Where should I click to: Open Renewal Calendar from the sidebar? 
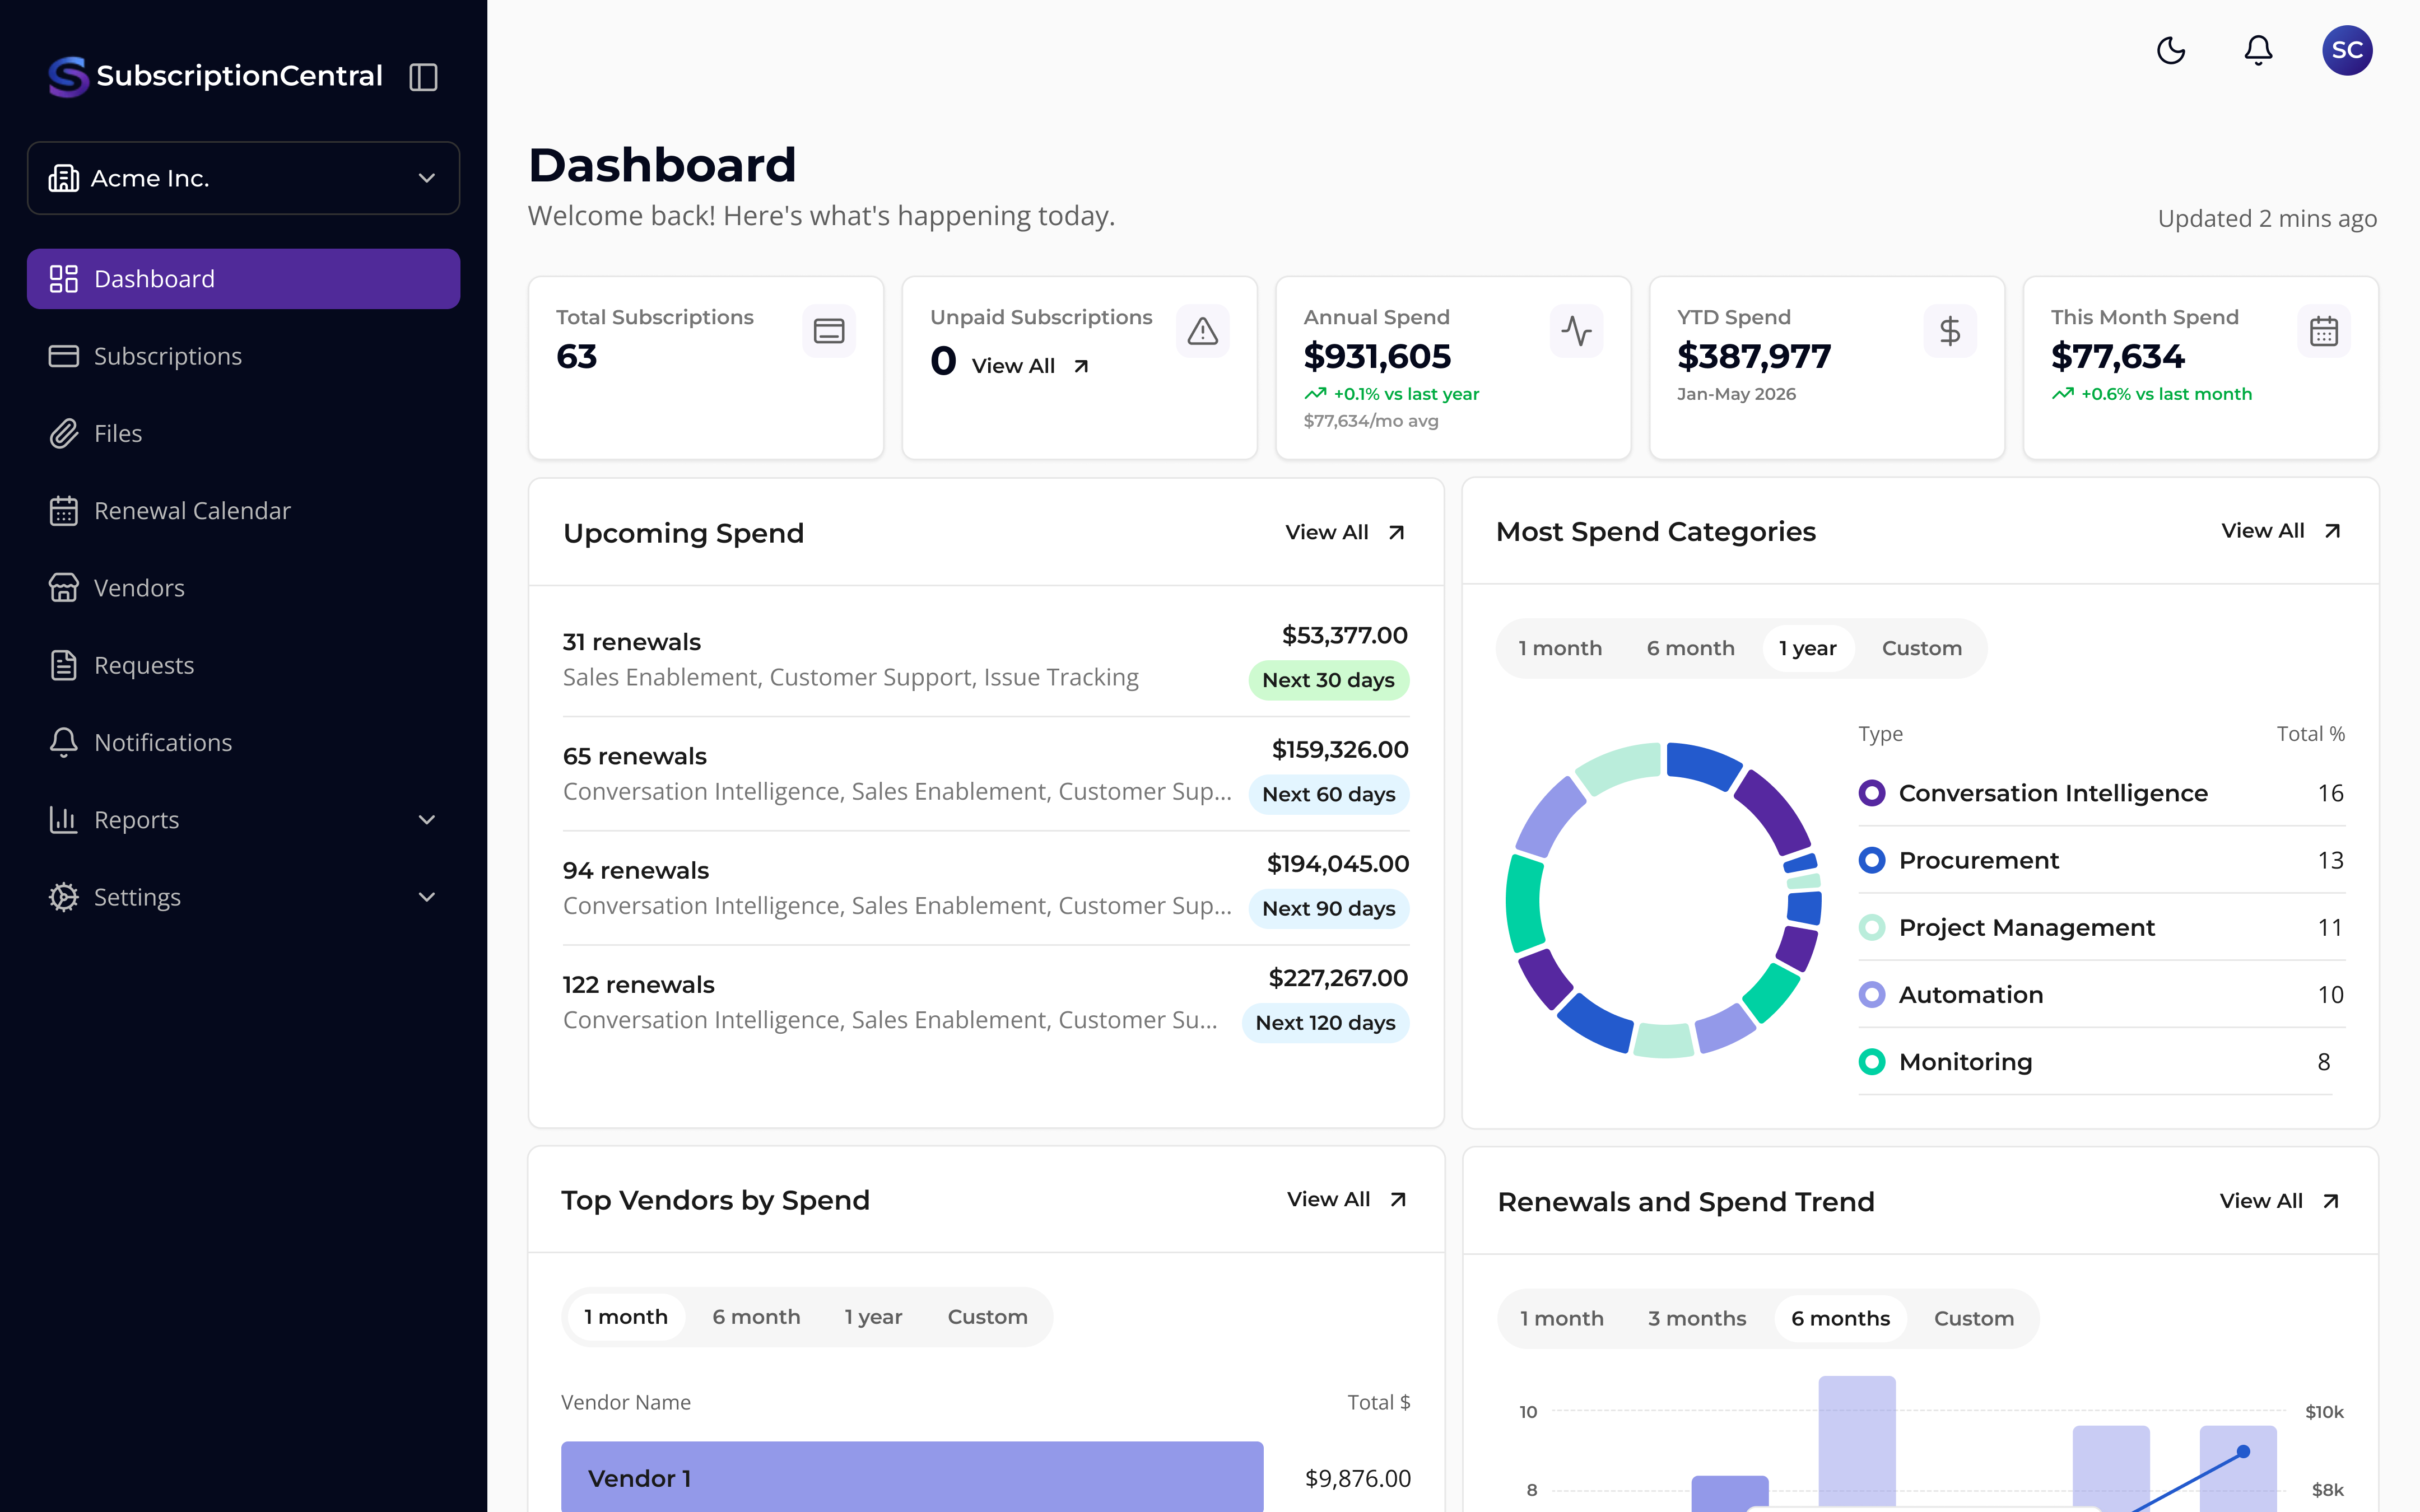coord(243,511)
